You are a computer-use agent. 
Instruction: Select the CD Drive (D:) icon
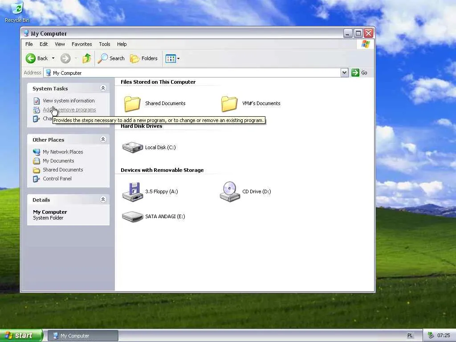[230, 191]
